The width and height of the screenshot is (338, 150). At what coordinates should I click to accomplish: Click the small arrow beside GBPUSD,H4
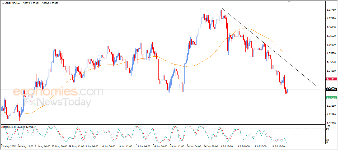tap(3, 3)
